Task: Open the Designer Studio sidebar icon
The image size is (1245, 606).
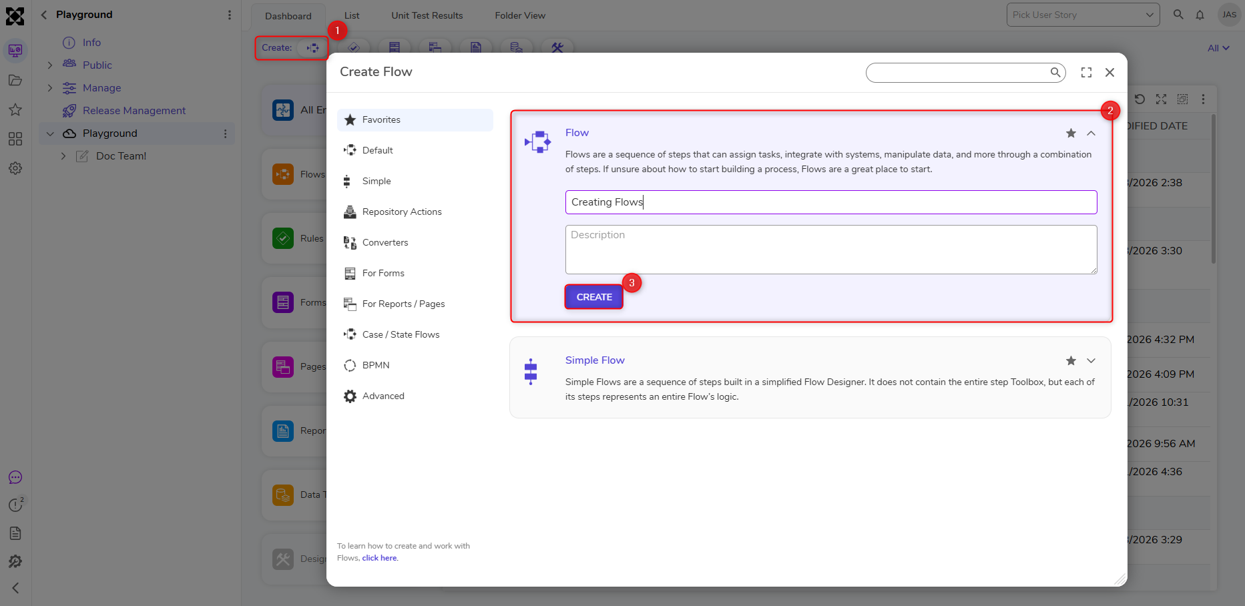Action: [x=15, y=51]
